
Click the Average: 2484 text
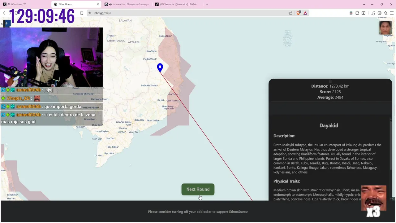(330, 97)
